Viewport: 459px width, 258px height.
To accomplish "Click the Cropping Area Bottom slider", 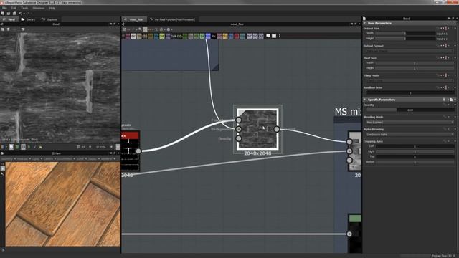I will (x=415, y=162).
